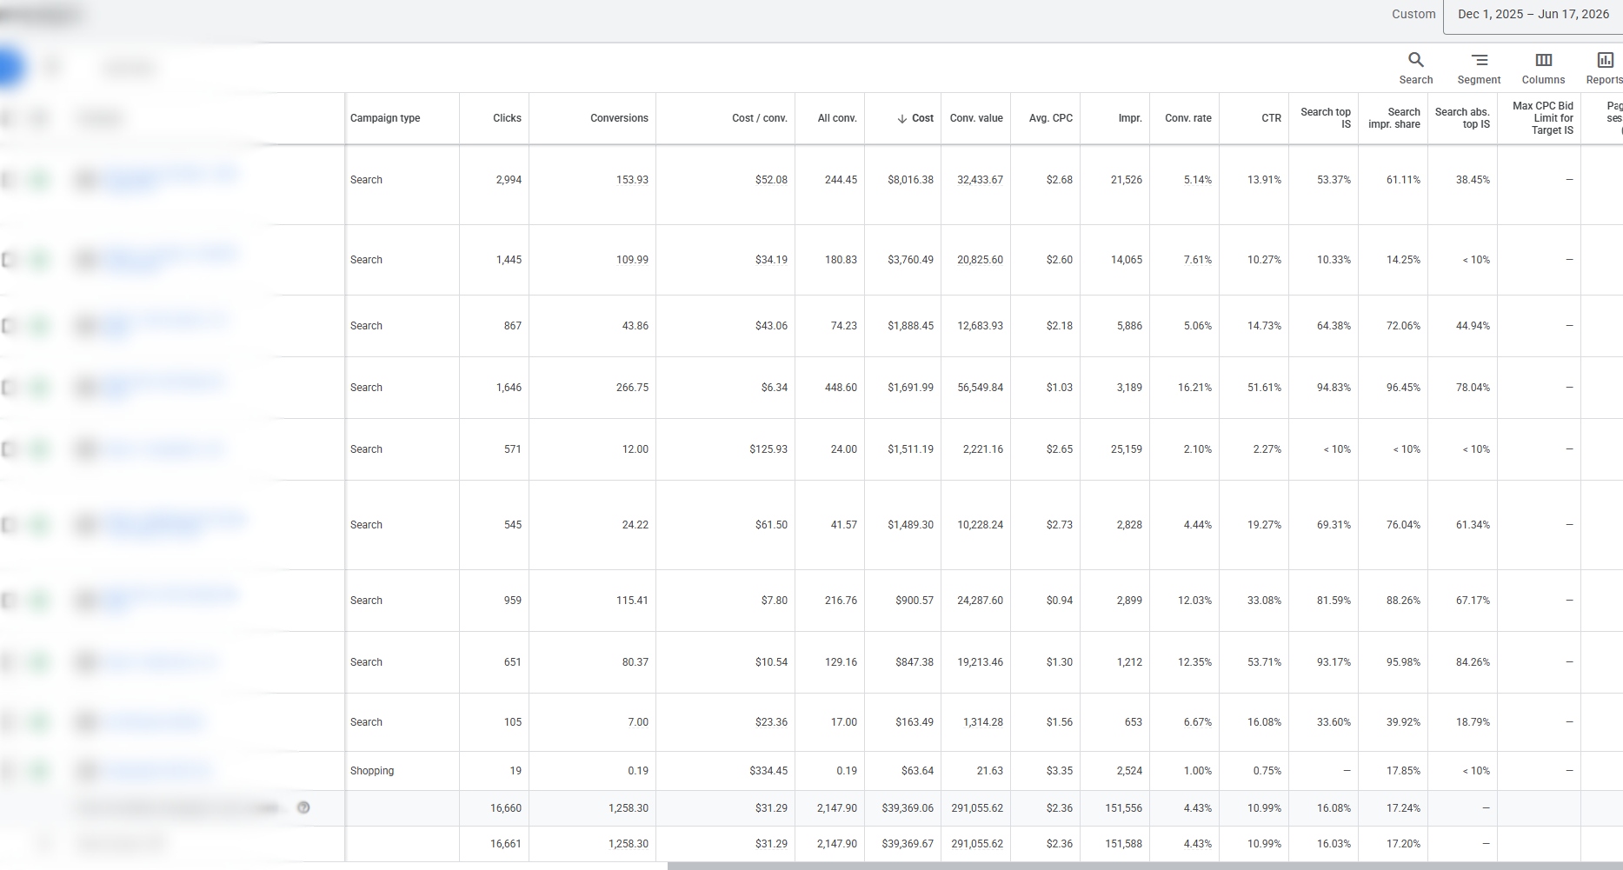Sort by Campaign type column header
This screenshot has height=870, width=1623.
coord(385,118)
